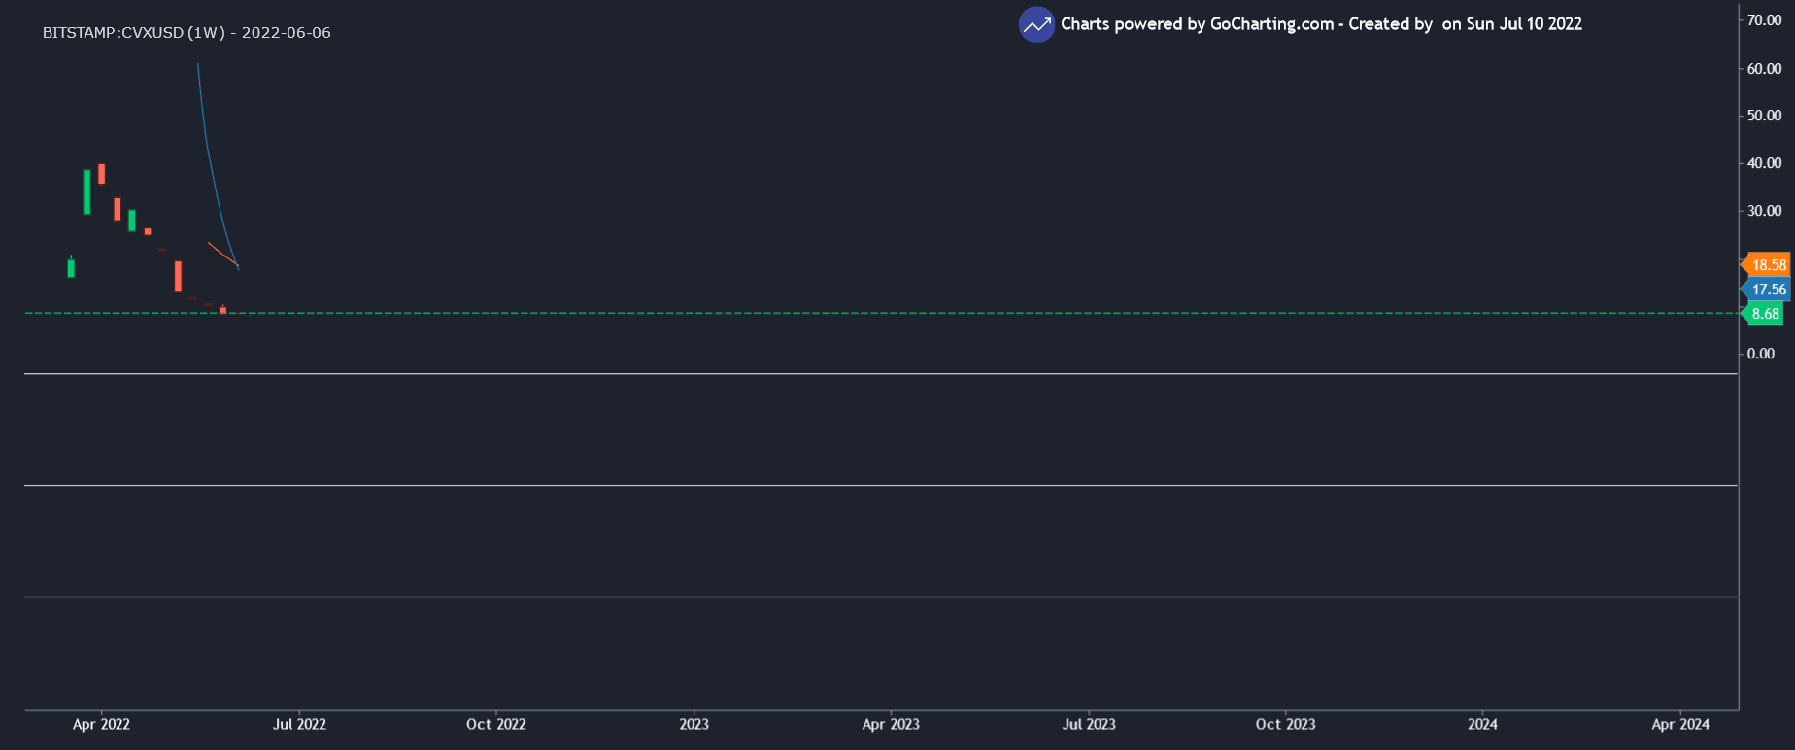This screenshot has height=750, width=1795.
Task: Select the last small red candle on dashed line
Action: (222, 310)
